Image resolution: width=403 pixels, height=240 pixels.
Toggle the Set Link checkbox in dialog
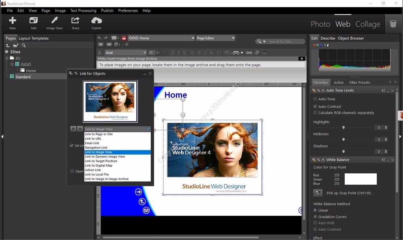[72, 145]
